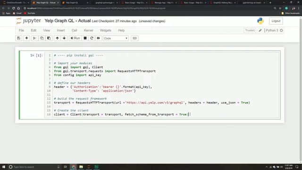
Task: Click the pencil edit mode indicator
Action: click(260, 30)
